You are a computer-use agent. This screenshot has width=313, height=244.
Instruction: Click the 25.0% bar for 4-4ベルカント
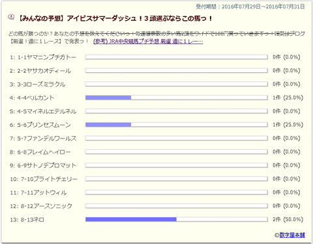pos(176,98)
